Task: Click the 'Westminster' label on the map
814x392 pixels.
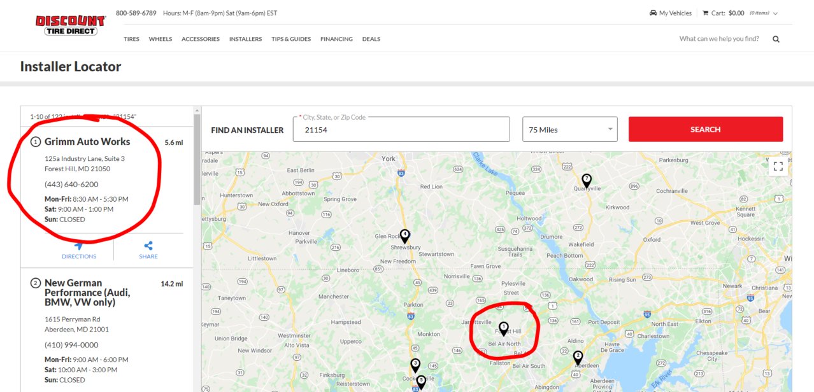Action: pos(294,335)
